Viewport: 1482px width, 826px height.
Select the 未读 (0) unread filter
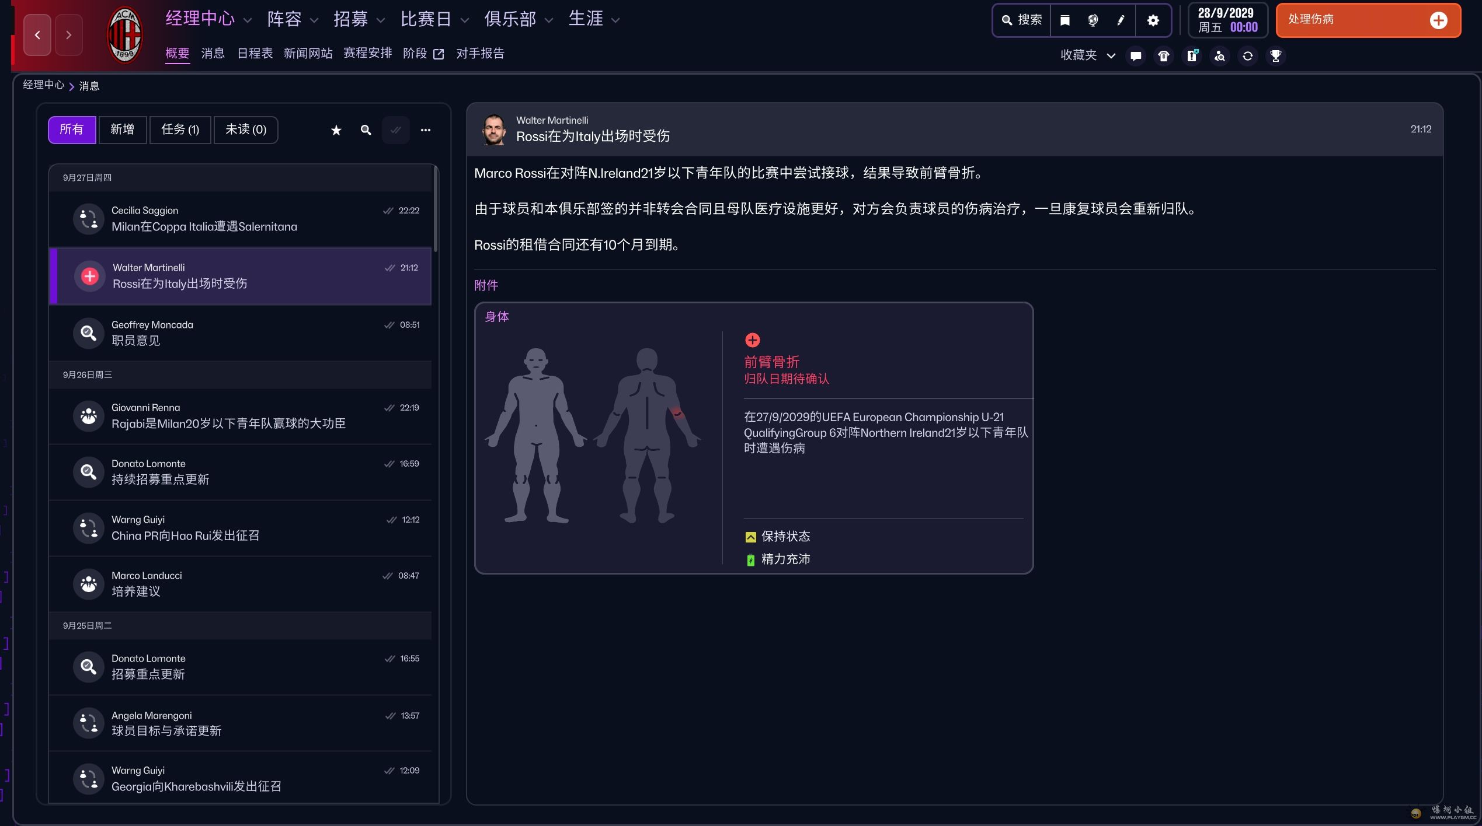pos(246,129)
